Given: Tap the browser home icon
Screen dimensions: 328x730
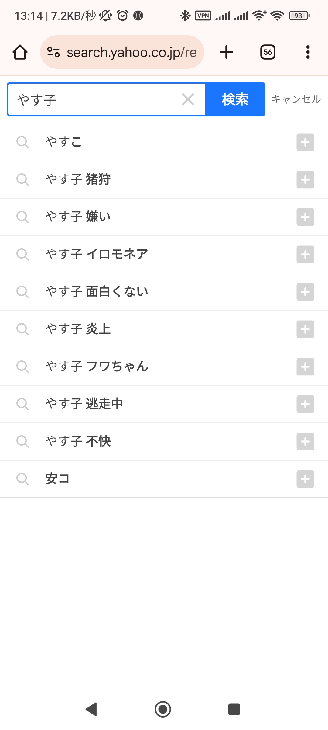Looking at the screenshot, I should (x=20, y=52).
